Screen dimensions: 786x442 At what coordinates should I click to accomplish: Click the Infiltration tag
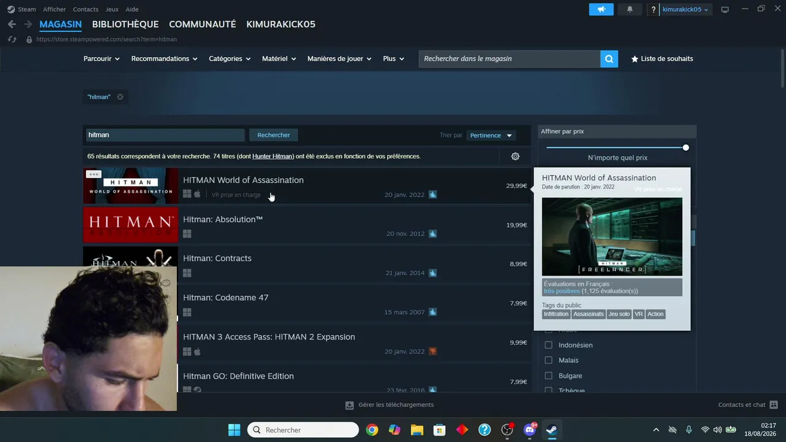[x=556, y=314]
